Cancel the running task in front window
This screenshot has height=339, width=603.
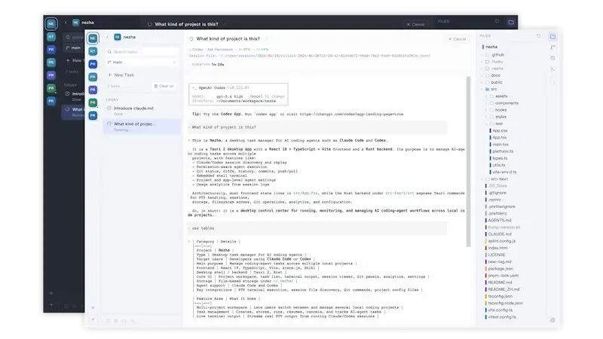458,39
